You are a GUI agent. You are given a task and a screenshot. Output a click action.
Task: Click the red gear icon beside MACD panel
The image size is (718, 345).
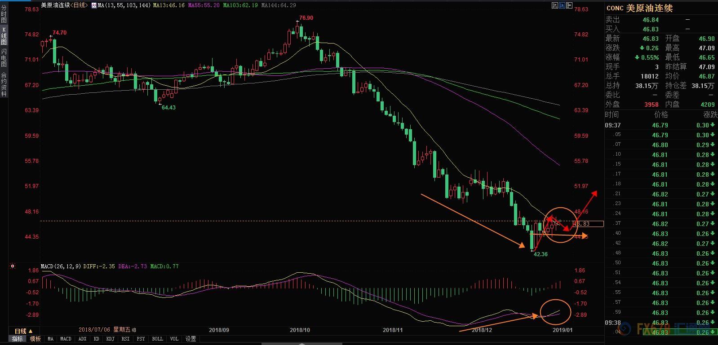click(x=13, y=266)
